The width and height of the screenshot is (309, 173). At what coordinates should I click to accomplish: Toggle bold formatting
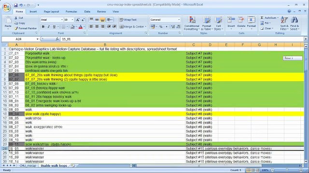pos(43,27)
